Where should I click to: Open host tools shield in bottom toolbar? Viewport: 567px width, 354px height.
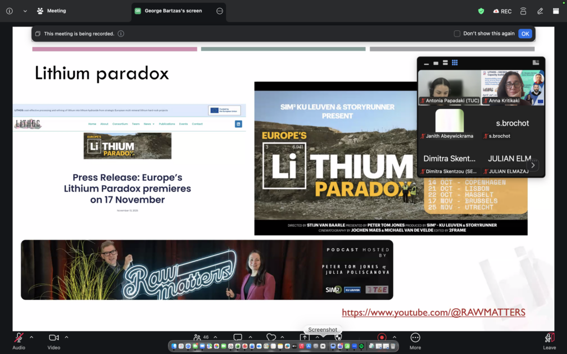tap(338, 337)
